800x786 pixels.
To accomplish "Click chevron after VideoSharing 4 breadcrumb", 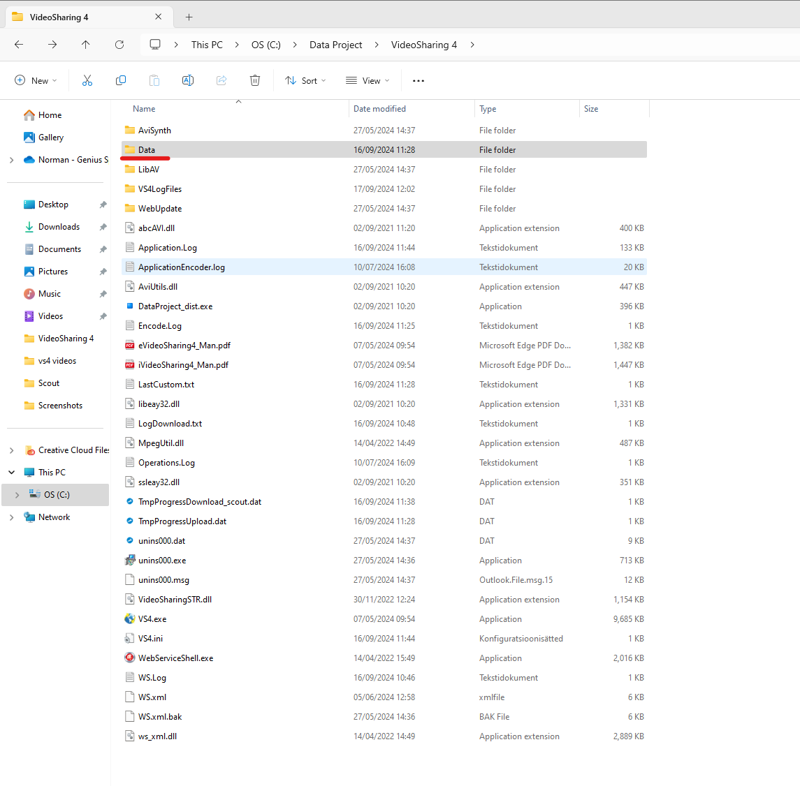I will click(x=472, y=45).
